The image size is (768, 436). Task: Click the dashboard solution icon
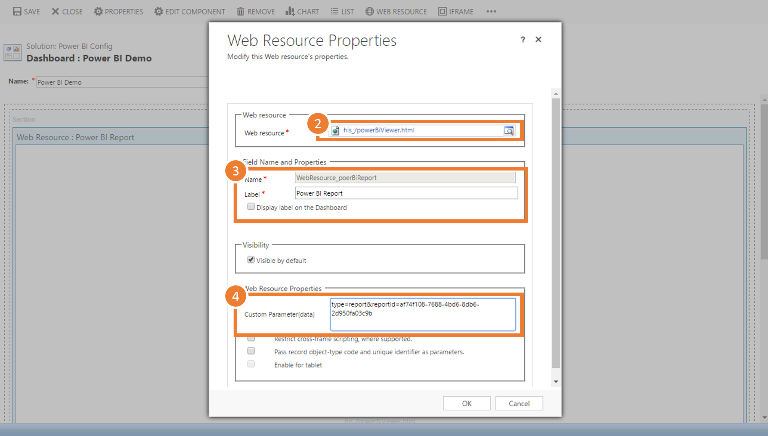click(12, 52)
